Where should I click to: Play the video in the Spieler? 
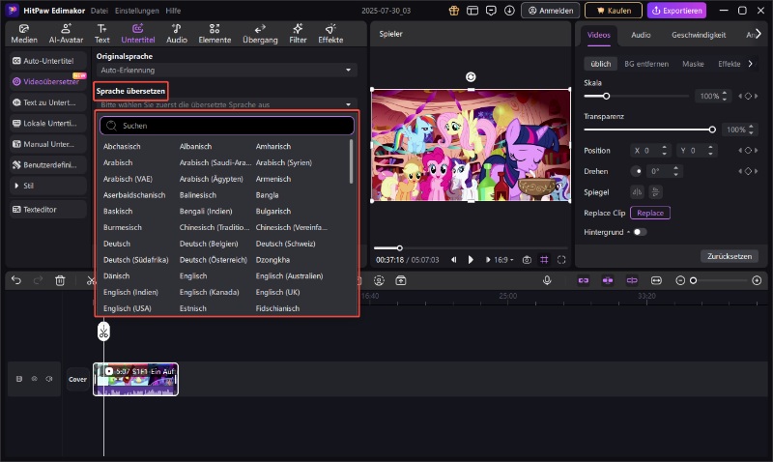471,260
